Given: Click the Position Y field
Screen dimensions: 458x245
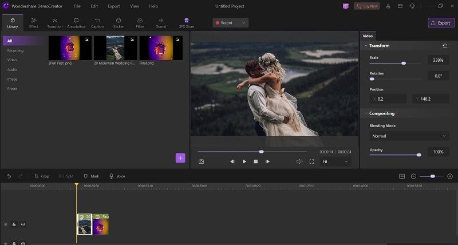Looking at the screenshot, I should (x=431, y=99).
